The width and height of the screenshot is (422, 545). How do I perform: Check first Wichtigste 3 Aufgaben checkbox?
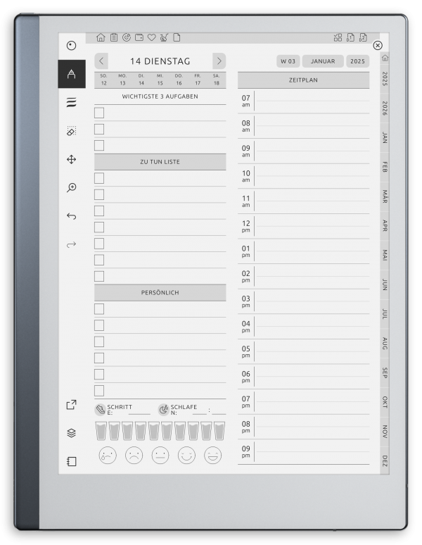pos(99,113)
